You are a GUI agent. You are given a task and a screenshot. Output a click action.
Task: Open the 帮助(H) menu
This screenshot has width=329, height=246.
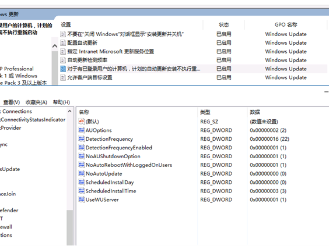[61, 102]
